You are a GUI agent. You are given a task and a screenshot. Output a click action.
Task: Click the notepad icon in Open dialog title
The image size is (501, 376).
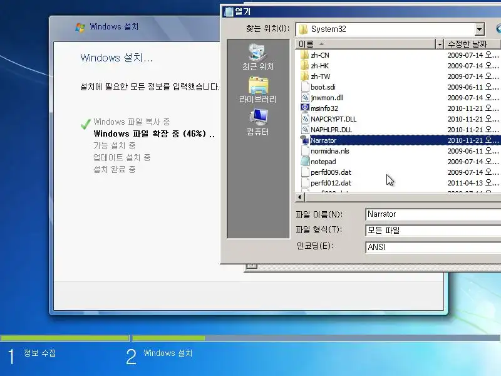pyautogui.click(x=229, y=11)
